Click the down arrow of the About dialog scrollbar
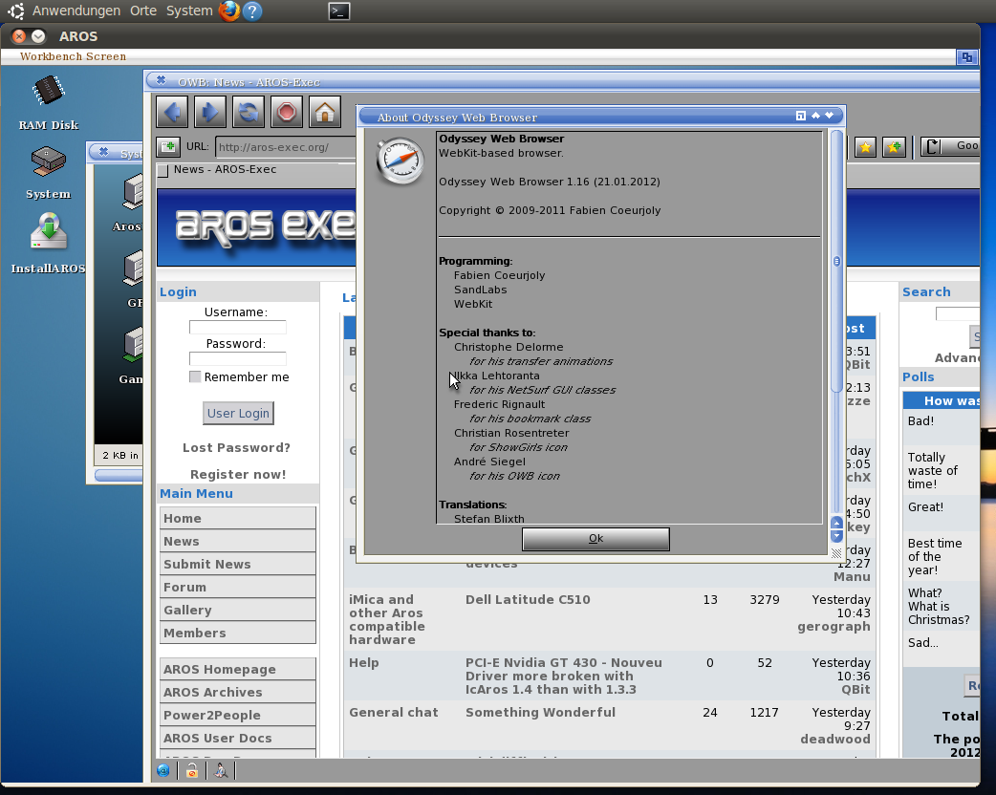The image size is (996, 795). click(x=836, y=536)
